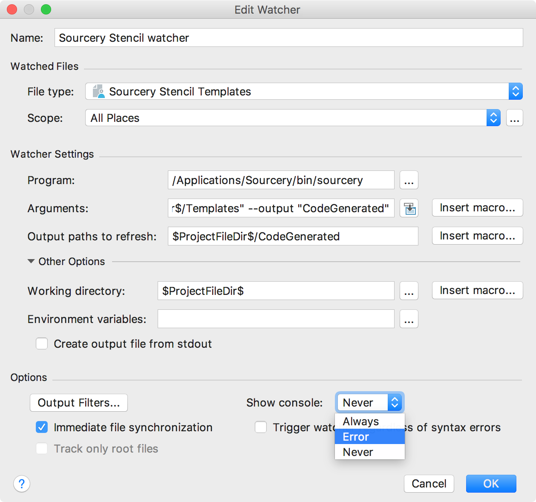Insert macro for Output paths to refresh
Viewport: 536px width, 502px height.
point(477,236)
